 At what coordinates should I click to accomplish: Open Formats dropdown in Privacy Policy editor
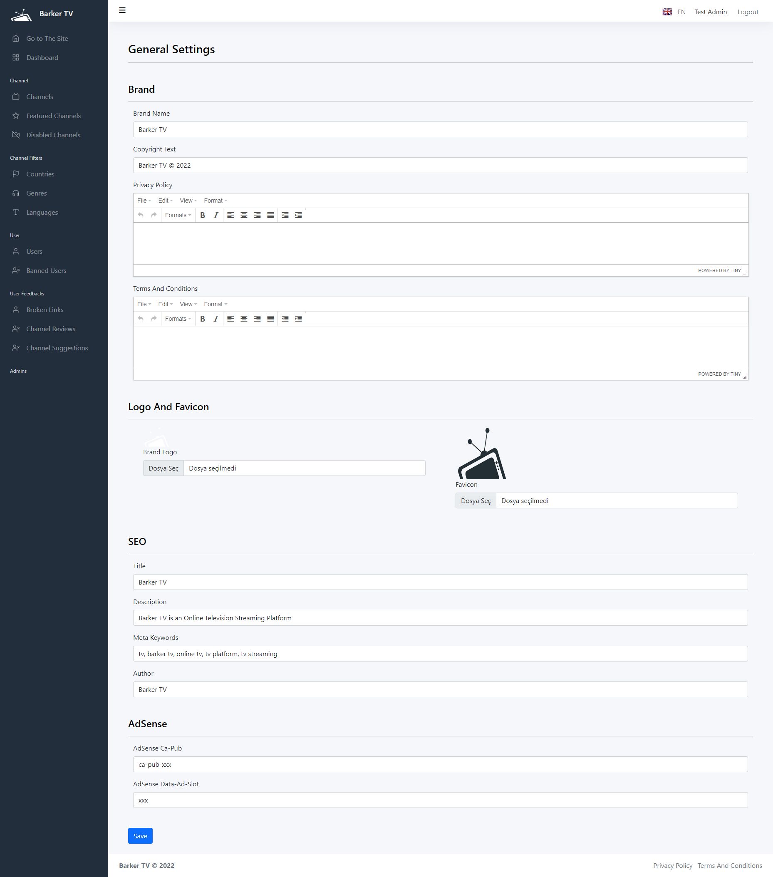pyautogui.click(x=178, y=215)
